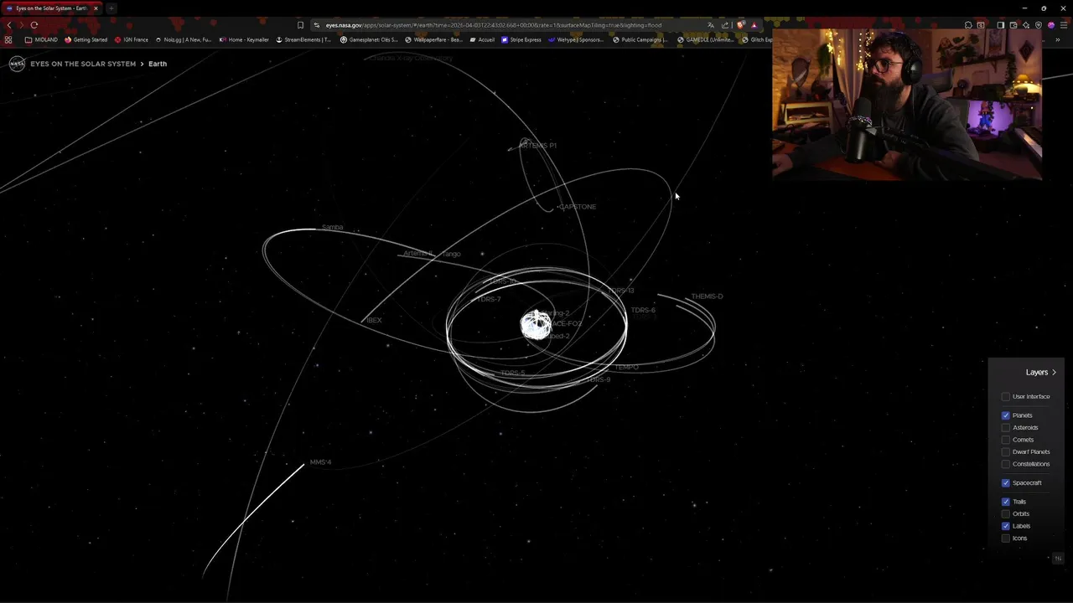Open the Getting Started bookmark
The image size is (1073, 603).
pyautogui.click(x=86, y=39)
